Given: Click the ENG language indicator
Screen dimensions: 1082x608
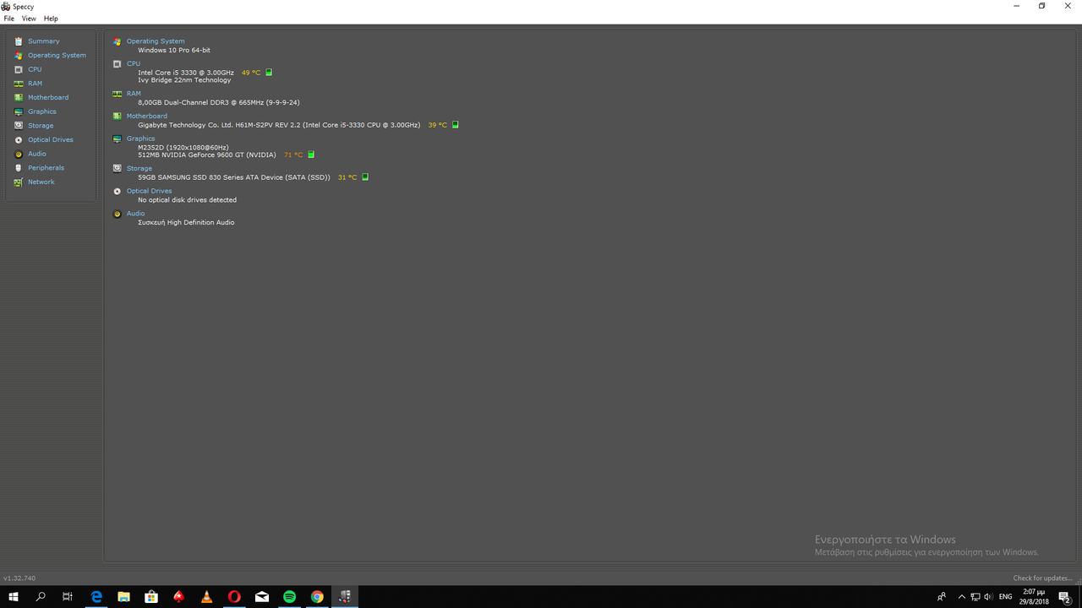Looking at the screenshot, I should [x=1005, y=597].
